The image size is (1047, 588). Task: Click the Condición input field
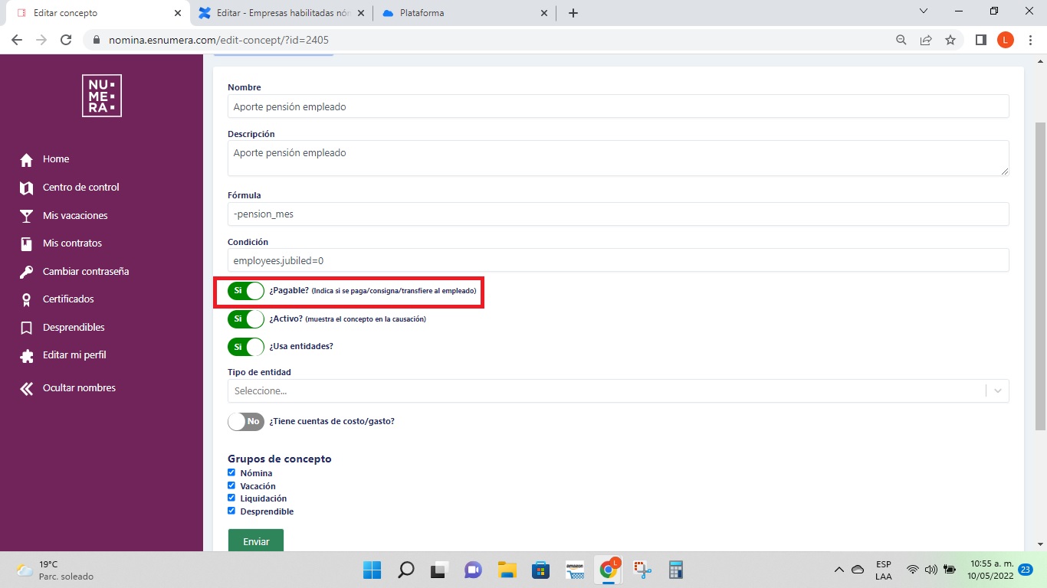(x=618, y=260)
